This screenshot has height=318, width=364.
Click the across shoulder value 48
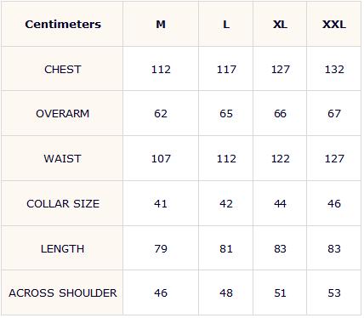pos(226,293)
